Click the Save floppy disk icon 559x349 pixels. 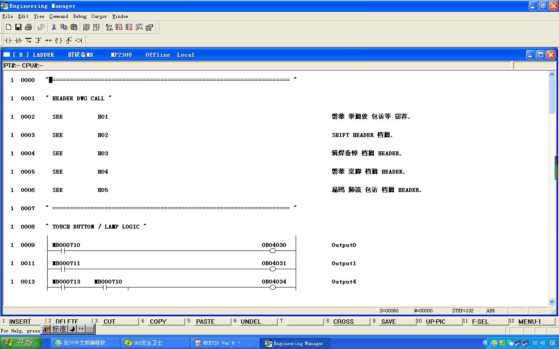tap(18, 27)
